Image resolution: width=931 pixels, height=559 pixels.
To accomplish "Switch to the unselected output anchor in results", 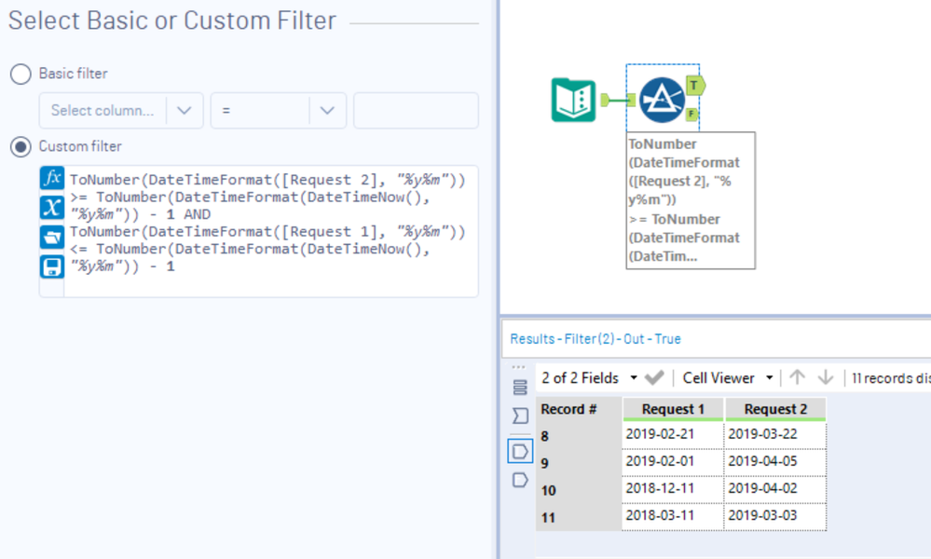I will click(520, 480).
